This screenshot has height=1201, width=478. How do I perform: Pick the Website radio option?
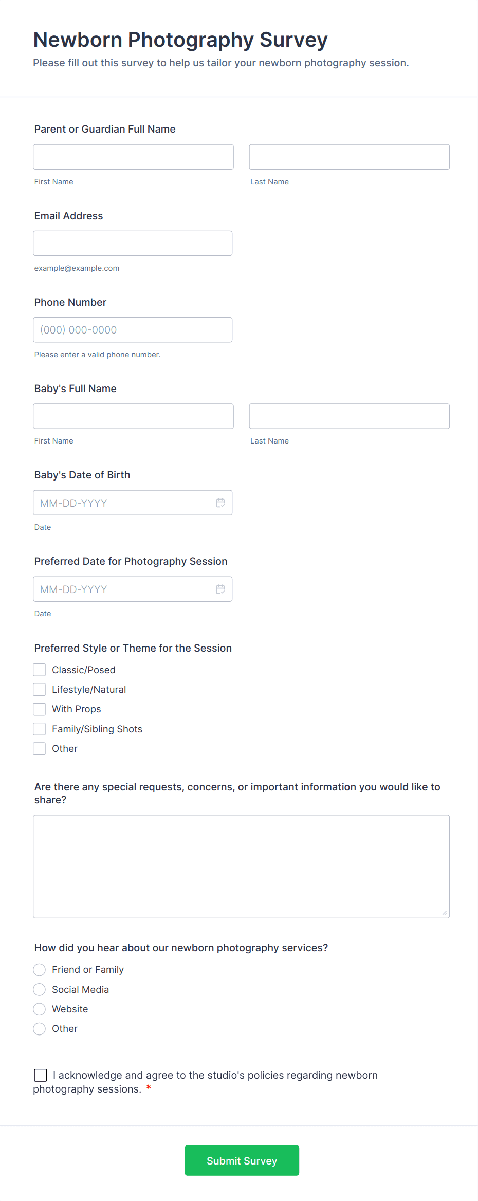[40, 1009]
